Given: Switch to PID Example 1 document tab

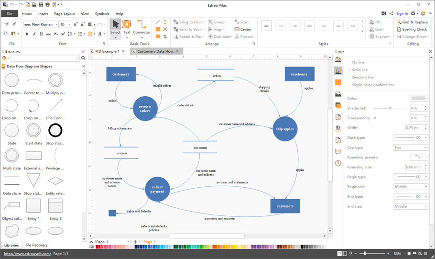Looking at the screenshot, I should point(107,51).
